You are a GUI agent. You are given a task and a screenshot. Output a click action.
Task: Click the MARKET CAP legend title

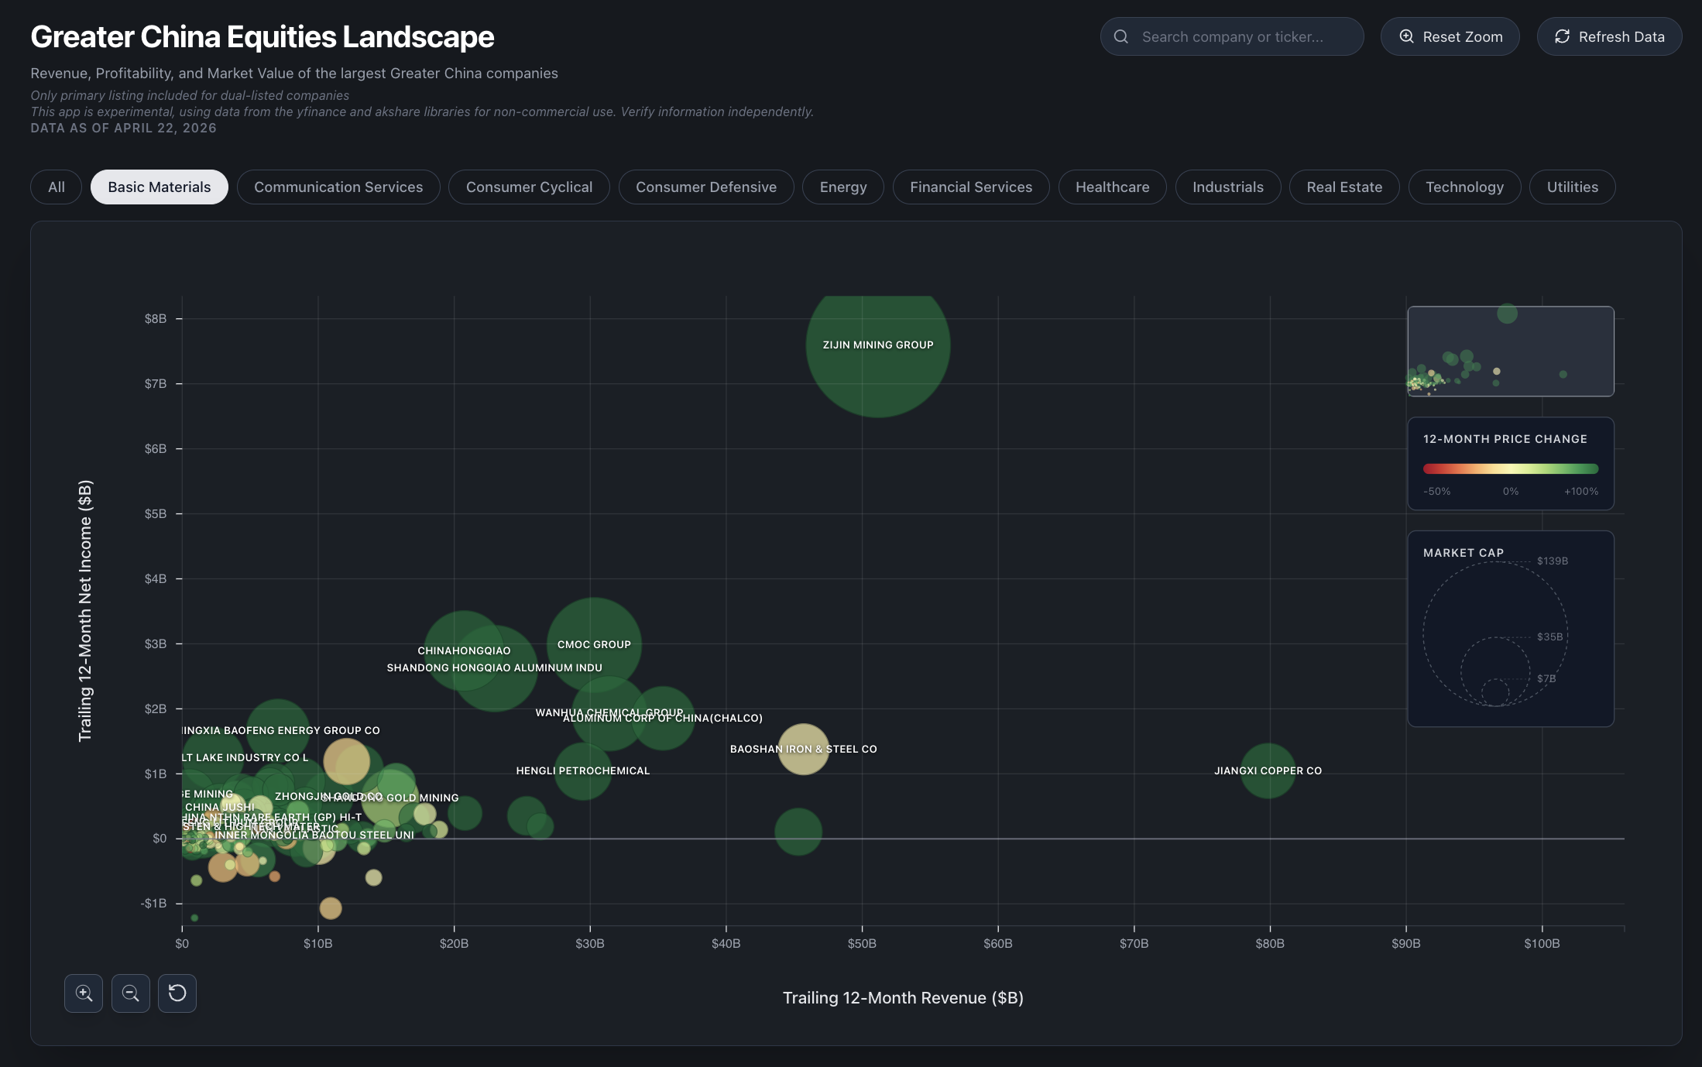pos(1464,552)
